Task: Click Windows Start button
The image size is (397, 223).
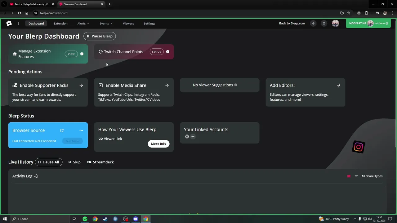Action: [x=5, y=219]
